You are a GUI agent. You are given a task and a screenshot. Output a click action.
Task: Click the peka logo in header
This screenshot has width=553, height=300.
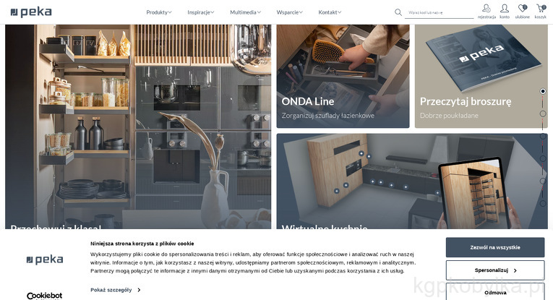coord(31,12)
